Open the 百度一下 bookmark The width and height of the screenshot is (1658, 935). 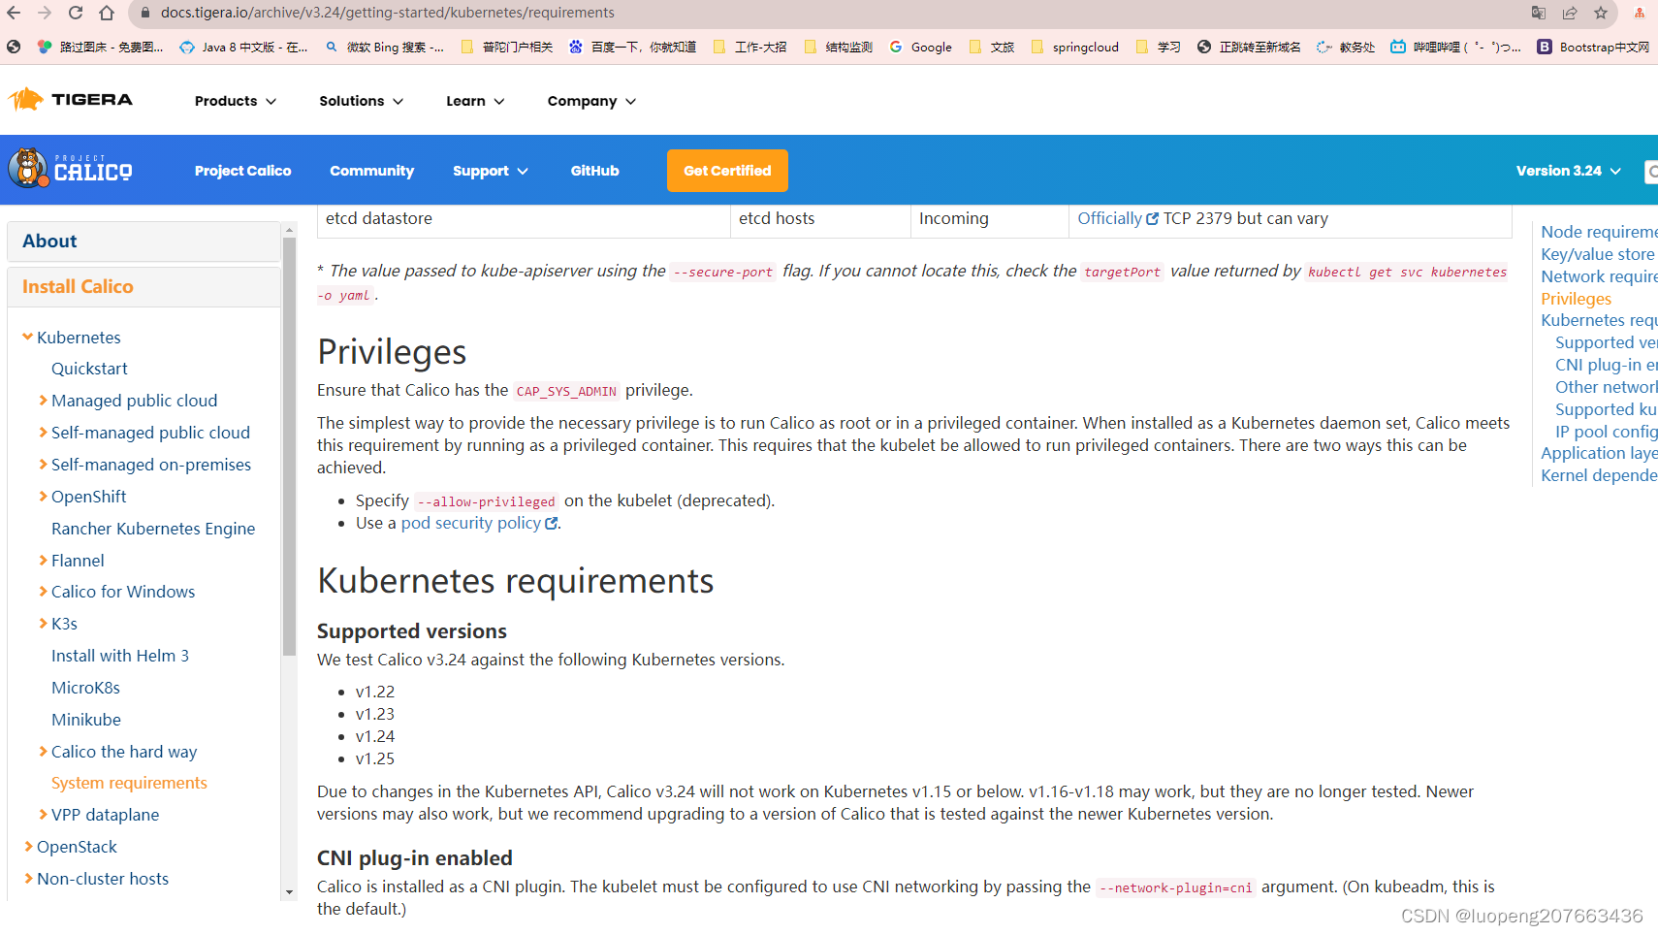pos(632,47)
